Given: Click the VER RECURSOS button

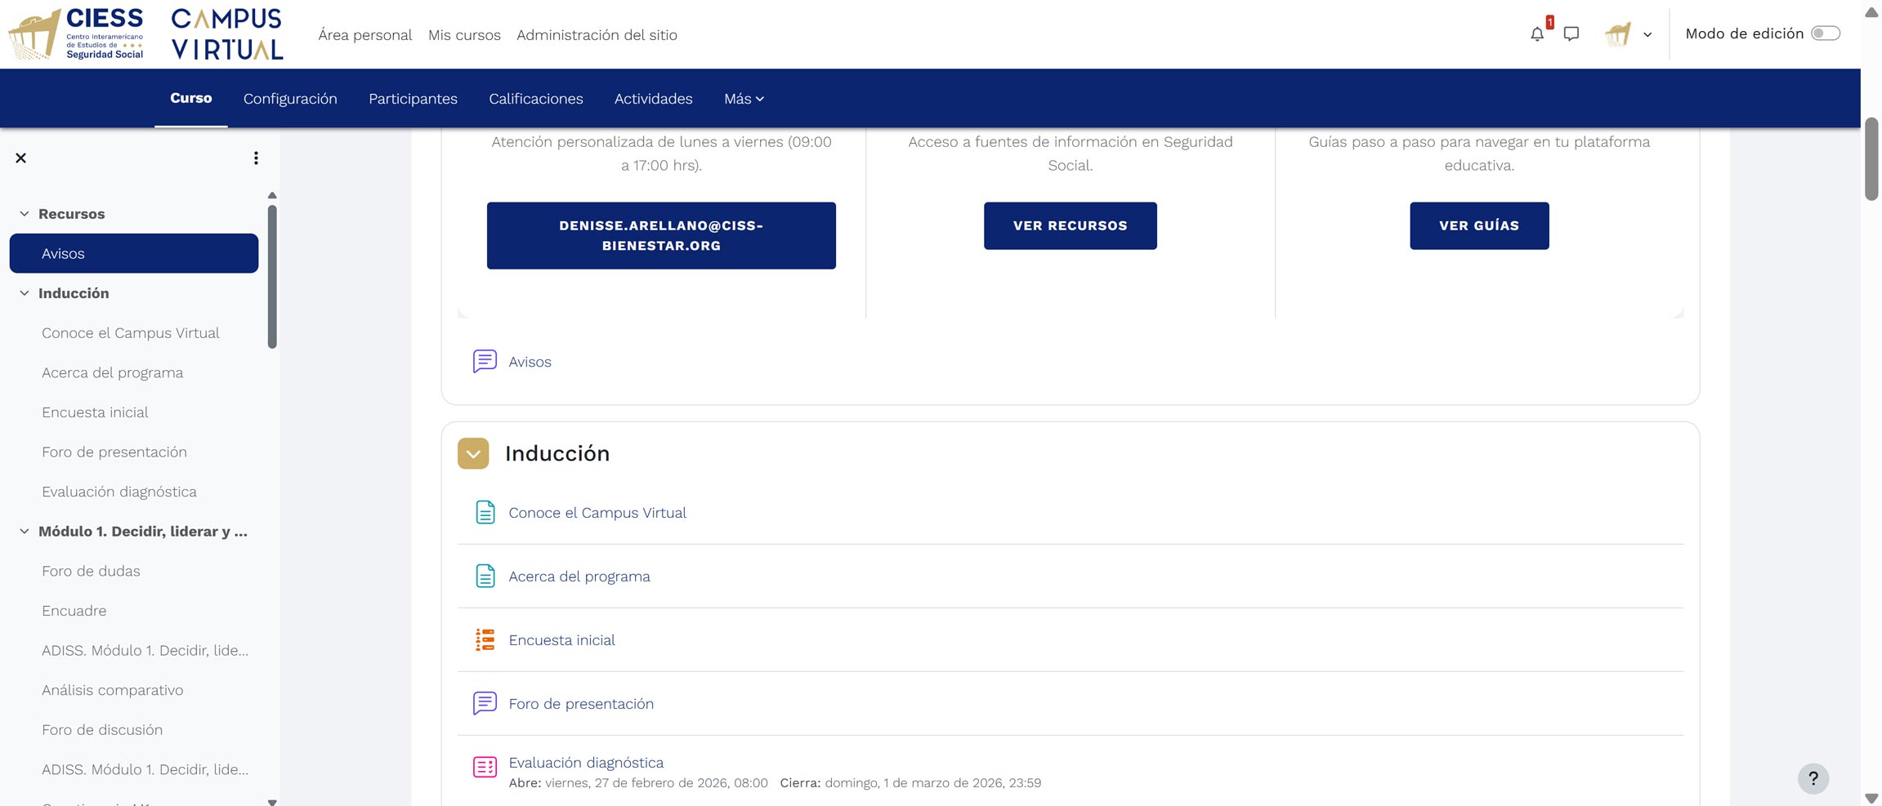Looking at the screenshot, I should click(1070, 225).
